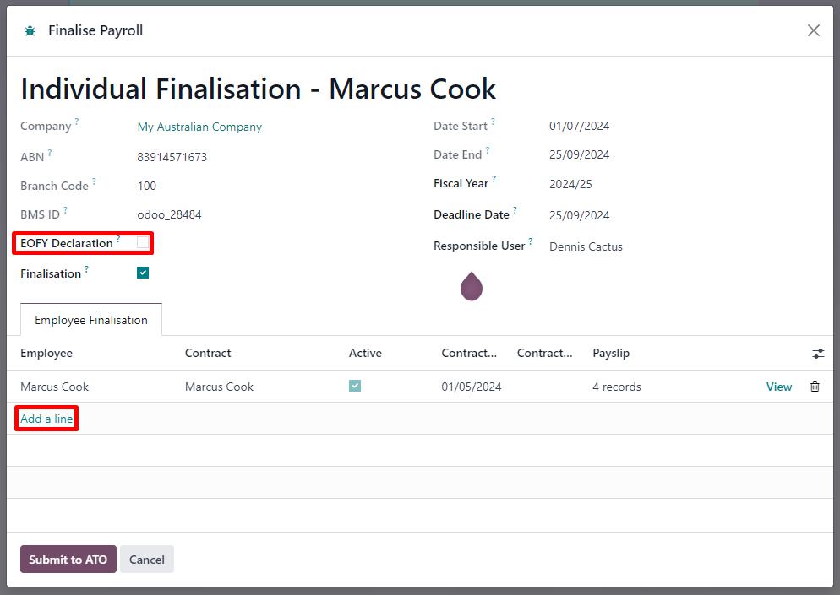This screenshot has height=595, width=840.
Task: Click the Submit to ATO button
Action: coord(68,559)
